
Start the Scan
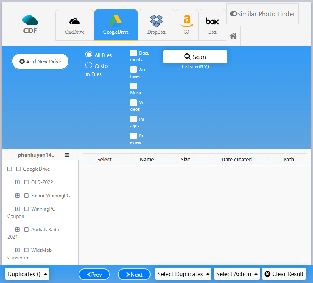tap(195, 57)
